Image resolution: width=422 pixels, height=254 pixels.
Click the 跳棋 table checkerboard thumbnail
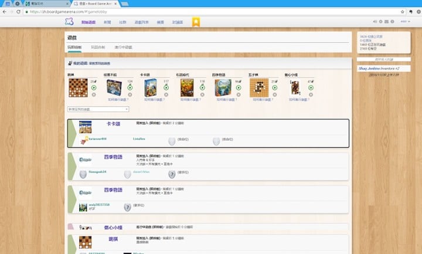coord(86,242)
